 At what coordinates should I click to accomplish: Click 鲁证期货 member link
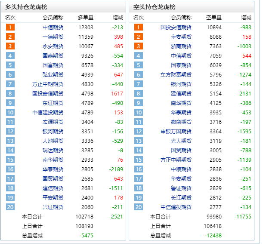click(x=181, y=188)
